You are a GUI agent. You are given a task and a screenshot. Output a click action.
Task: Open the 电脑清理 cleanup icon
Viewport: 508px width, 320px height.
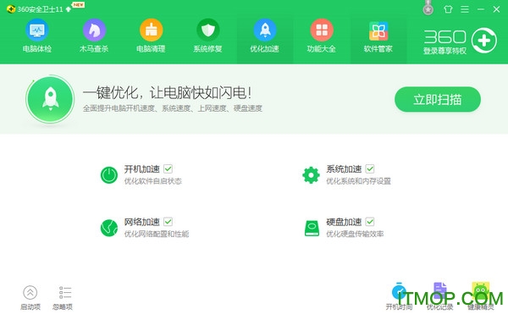[x=152, y=30]
